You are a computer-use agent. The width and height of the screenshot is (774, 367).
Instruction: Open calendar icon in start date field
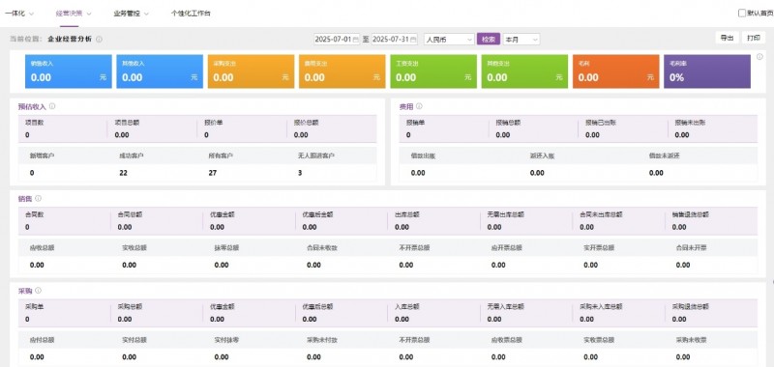tap(355, 40)
